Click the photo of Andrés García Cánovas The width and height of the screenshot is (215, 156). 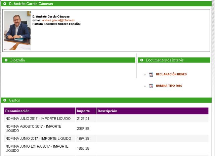17,31
